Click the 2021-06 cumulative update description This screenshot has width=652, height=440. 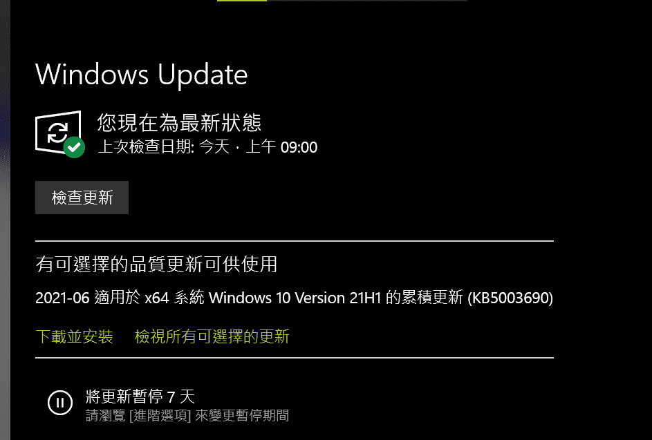point(294,298)
